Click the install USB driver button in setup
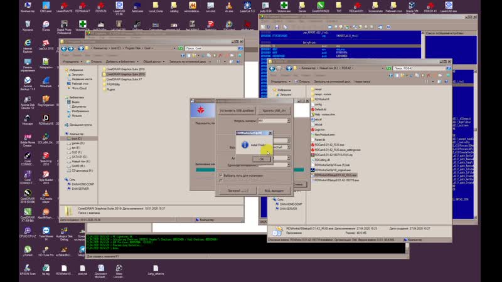The image size is (502, 282). 237,111
